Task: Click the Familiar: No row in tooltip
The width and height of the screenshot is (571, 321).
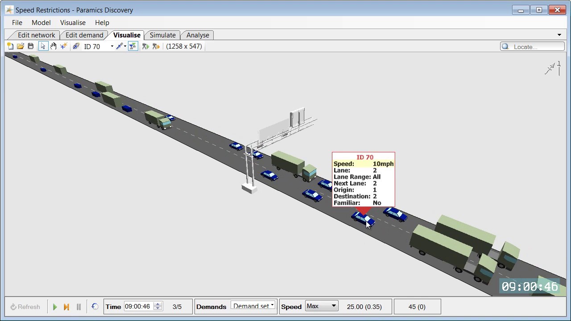Action: pos(364,203)
